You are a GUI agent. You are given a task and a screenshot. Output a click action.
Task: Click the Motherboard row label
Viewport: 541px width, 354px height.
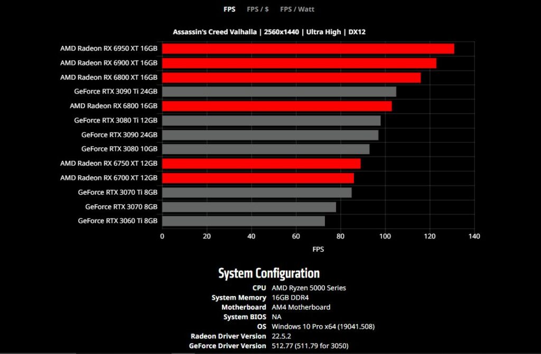point(244,308)
